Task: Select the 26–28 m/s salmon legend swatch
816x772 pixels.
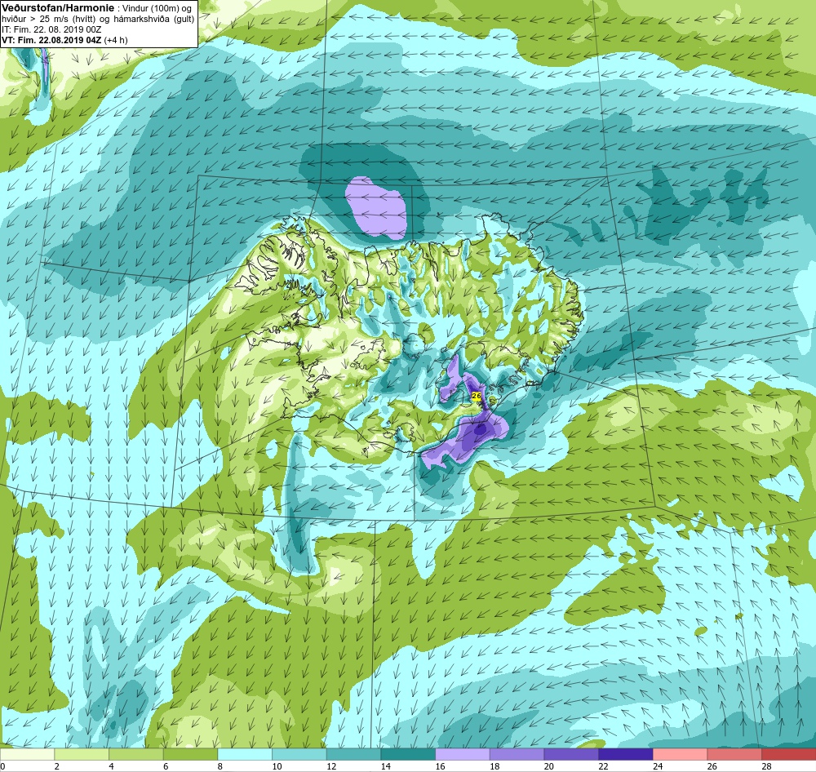Action: pos(734,754)
